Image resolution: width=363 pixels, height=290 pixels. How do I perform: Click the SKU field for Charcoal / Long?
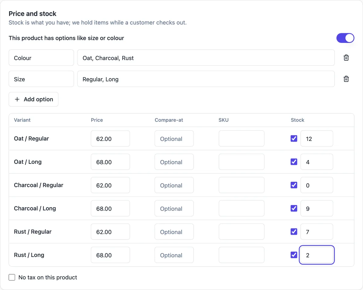(x=242, y=208)
